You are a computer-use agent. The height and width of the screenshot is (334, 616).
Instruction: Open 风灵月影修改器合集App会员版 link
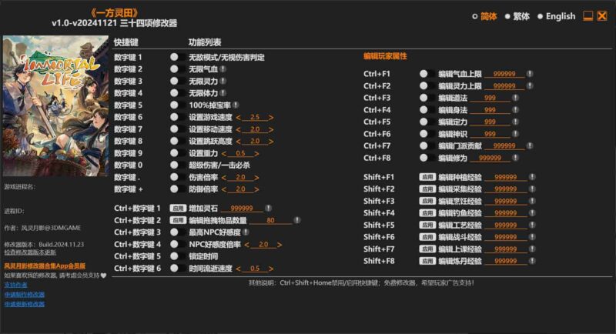(45, 266)
